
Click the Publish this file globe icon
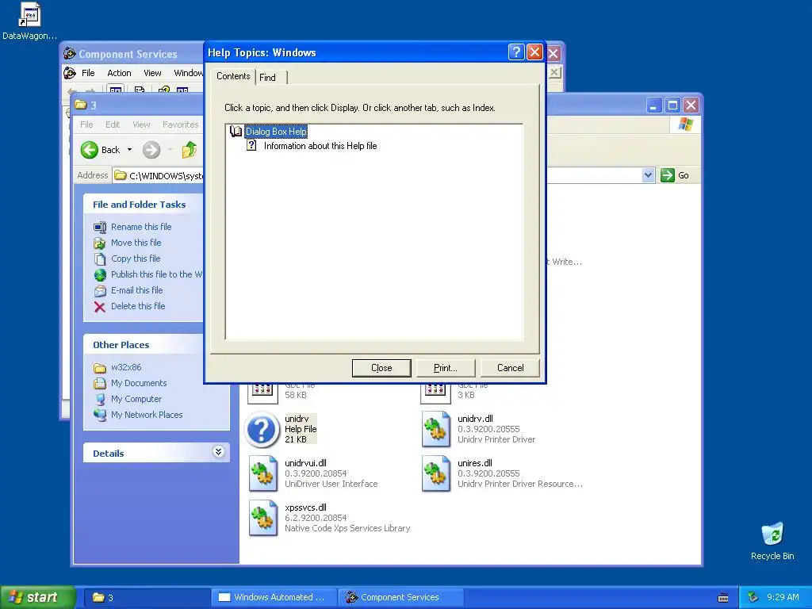pos(100,275)
